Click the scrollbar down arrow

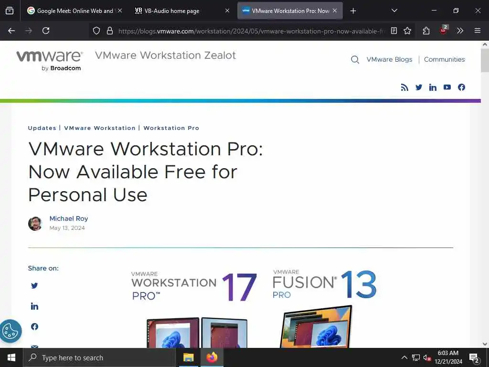pyautogui.click(x=485, y=344)
